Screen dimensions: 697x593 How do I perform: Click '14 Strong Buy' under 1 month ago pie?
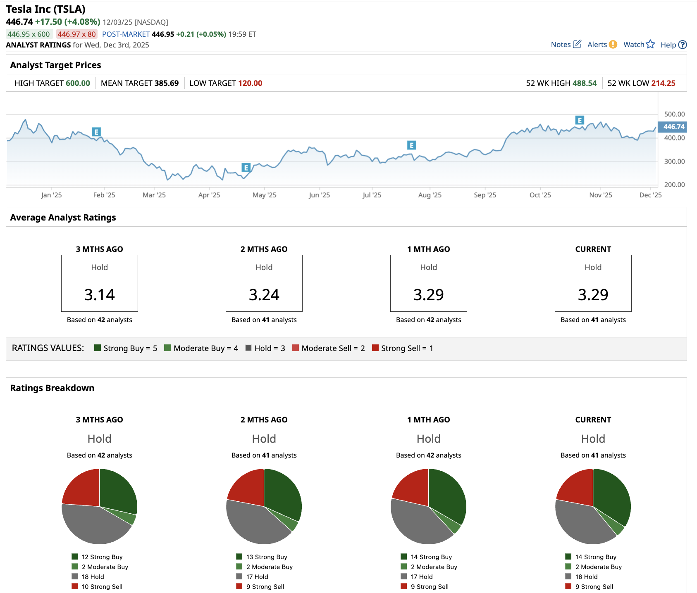[431, 557]
